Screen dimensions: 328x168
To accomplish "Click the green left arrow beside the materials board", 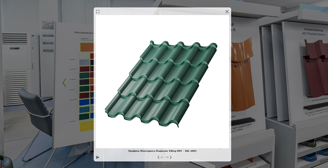I will [64, 83].
